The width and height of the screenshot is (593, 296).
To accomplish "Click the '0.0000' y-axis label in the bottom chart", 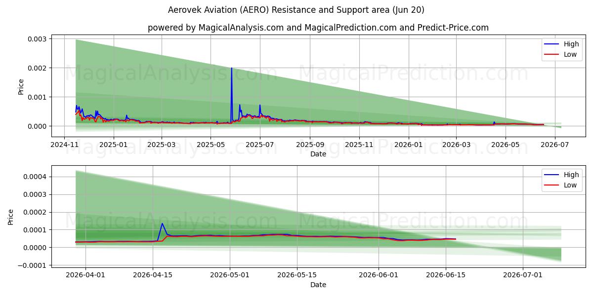I will (x=36, y=248).
